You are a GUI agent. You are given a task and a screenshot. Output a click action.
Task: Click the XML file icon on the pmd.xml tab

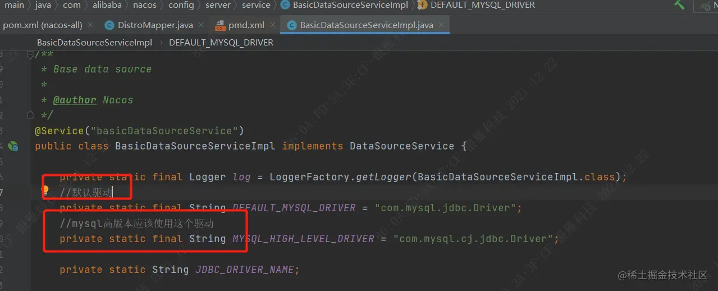(220, 25)
